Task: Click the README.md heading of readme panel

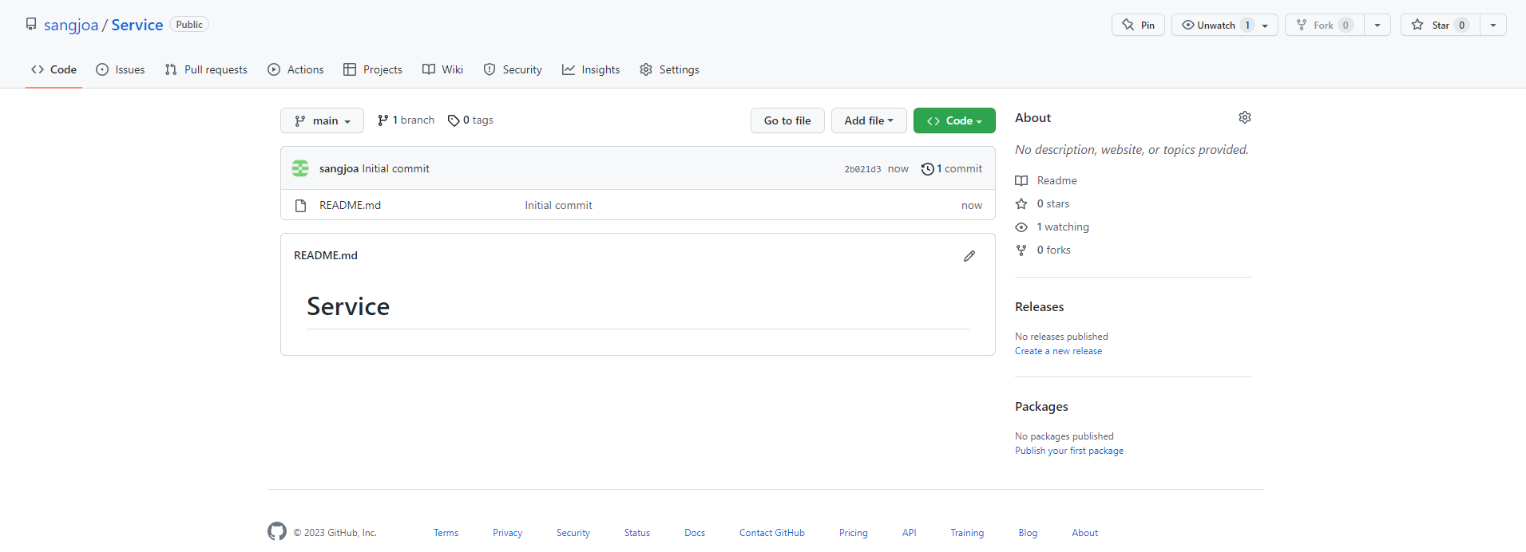Action: tap(326, 255)
